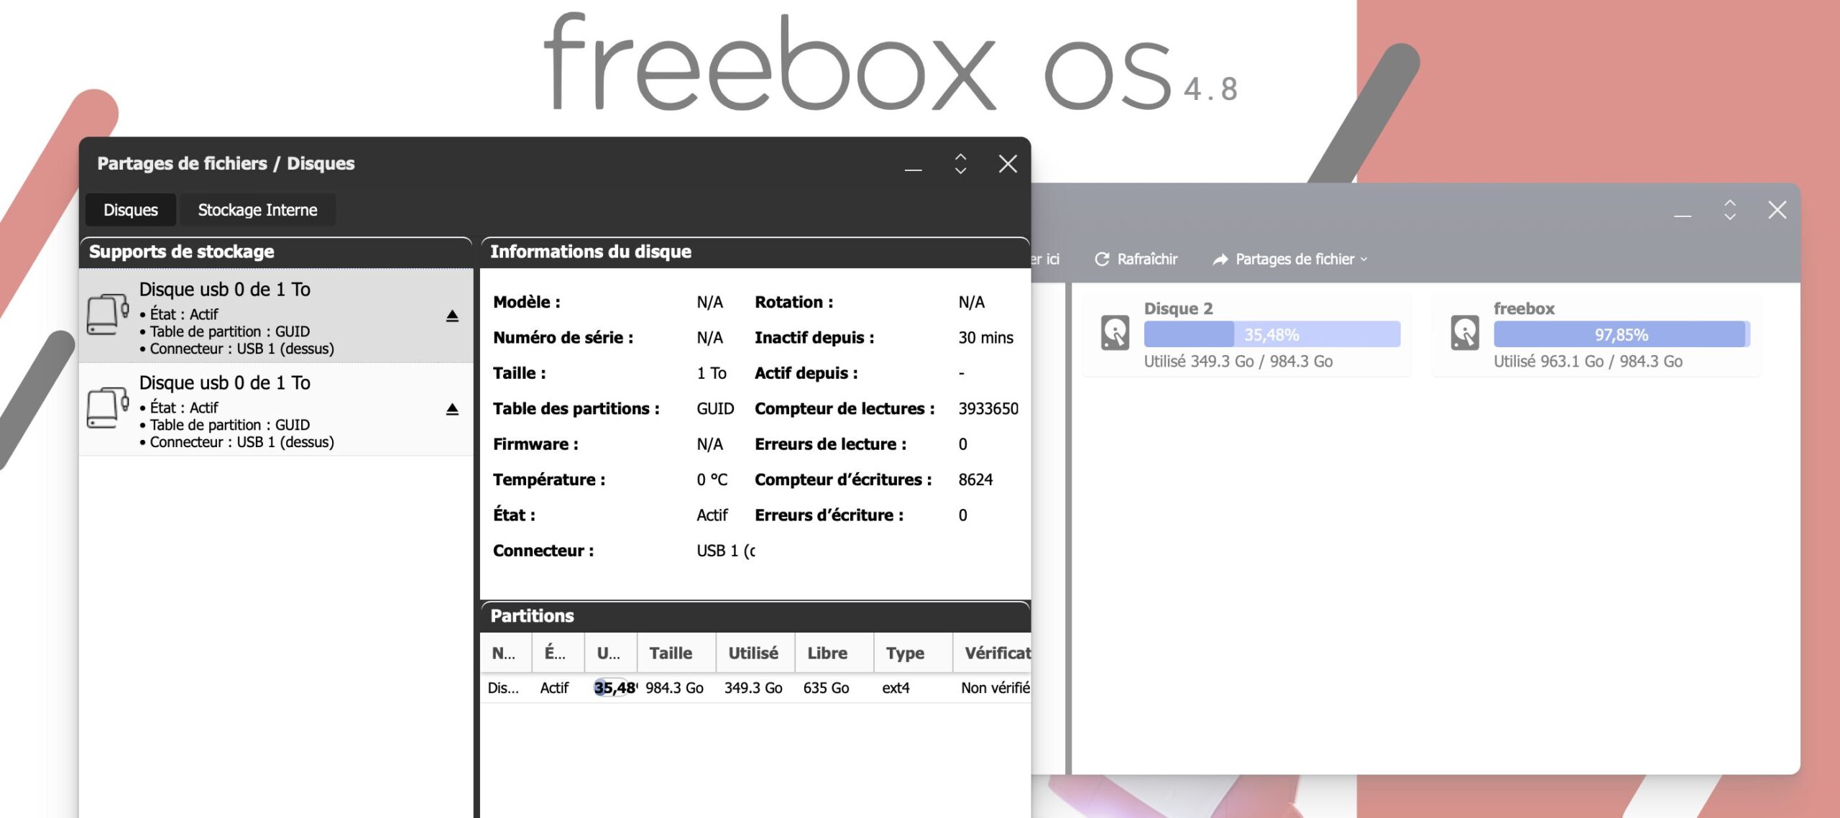Image resolution: width=1840 pixels, height=818 pixels.
Task: Click the U... column header in Partitions
Action: [611, 653]
